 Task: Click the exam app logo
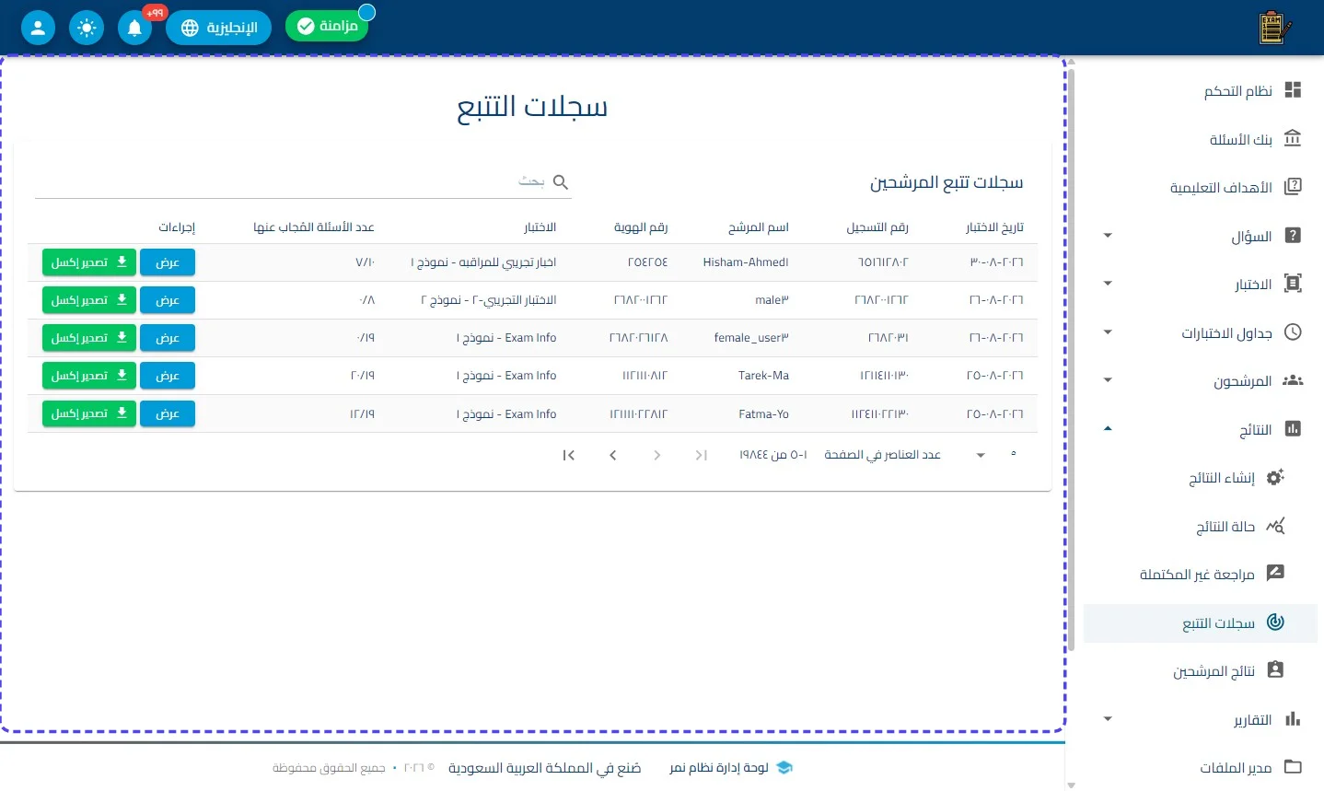[x=1274, y=28]
